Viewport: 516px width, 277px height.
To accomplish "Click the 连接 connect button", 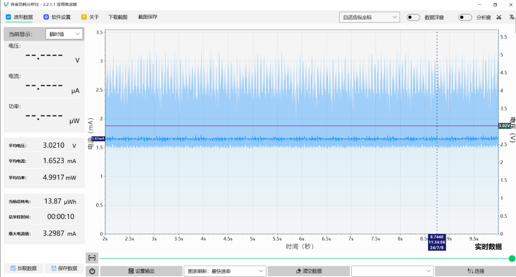I will click(x=475, y=271).
